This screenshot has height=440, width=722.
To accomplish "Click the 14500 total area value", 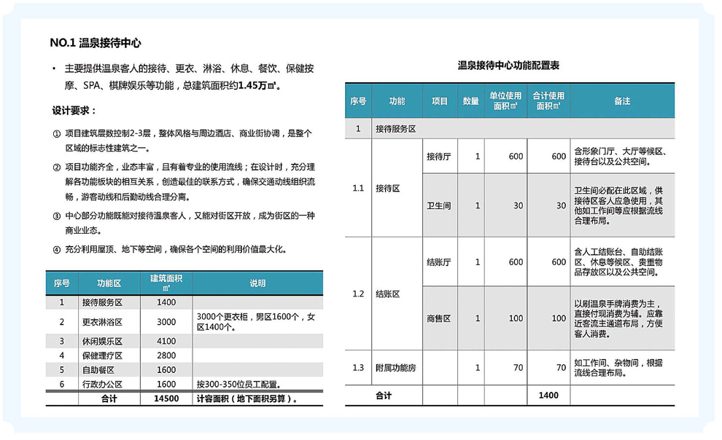I will [166, 399].
